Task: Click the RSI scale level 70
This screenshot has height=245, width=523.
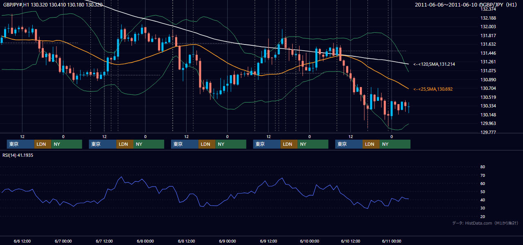Action: pos(483,175)
